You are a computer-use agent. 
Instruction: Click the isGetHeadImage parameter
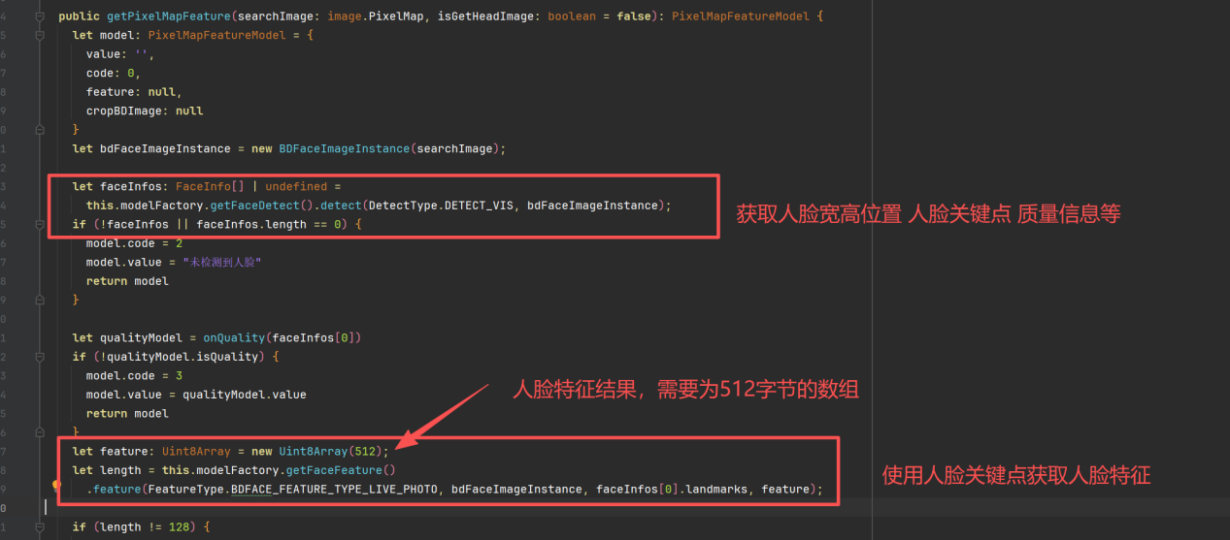click(x=485, y=16)
